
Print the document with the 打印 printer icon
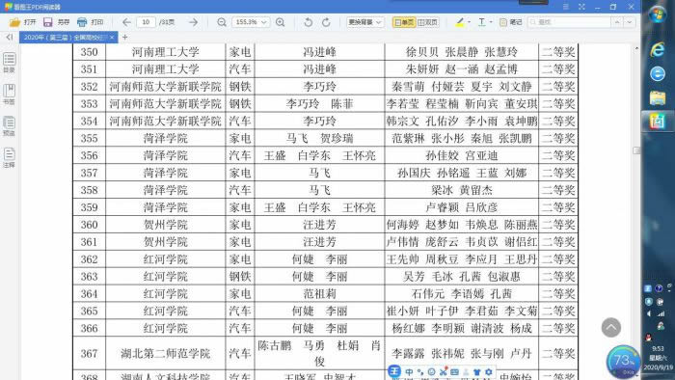coord(90,22)
